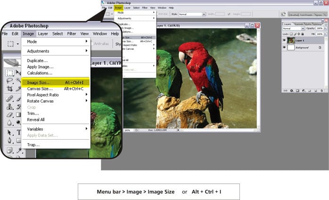The width and height of the screenshot is (329, 200).
Task: Select the Rectangular Marquee tool in toolbox
Action: (9, 73)
